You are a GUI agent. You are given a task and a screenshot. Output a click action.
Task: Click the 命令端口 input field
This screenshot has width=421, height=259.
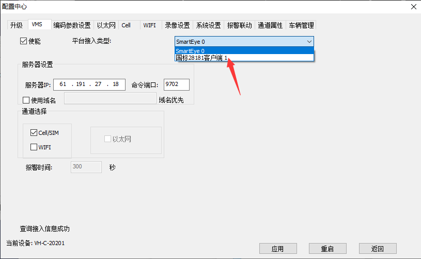[176, 84]
